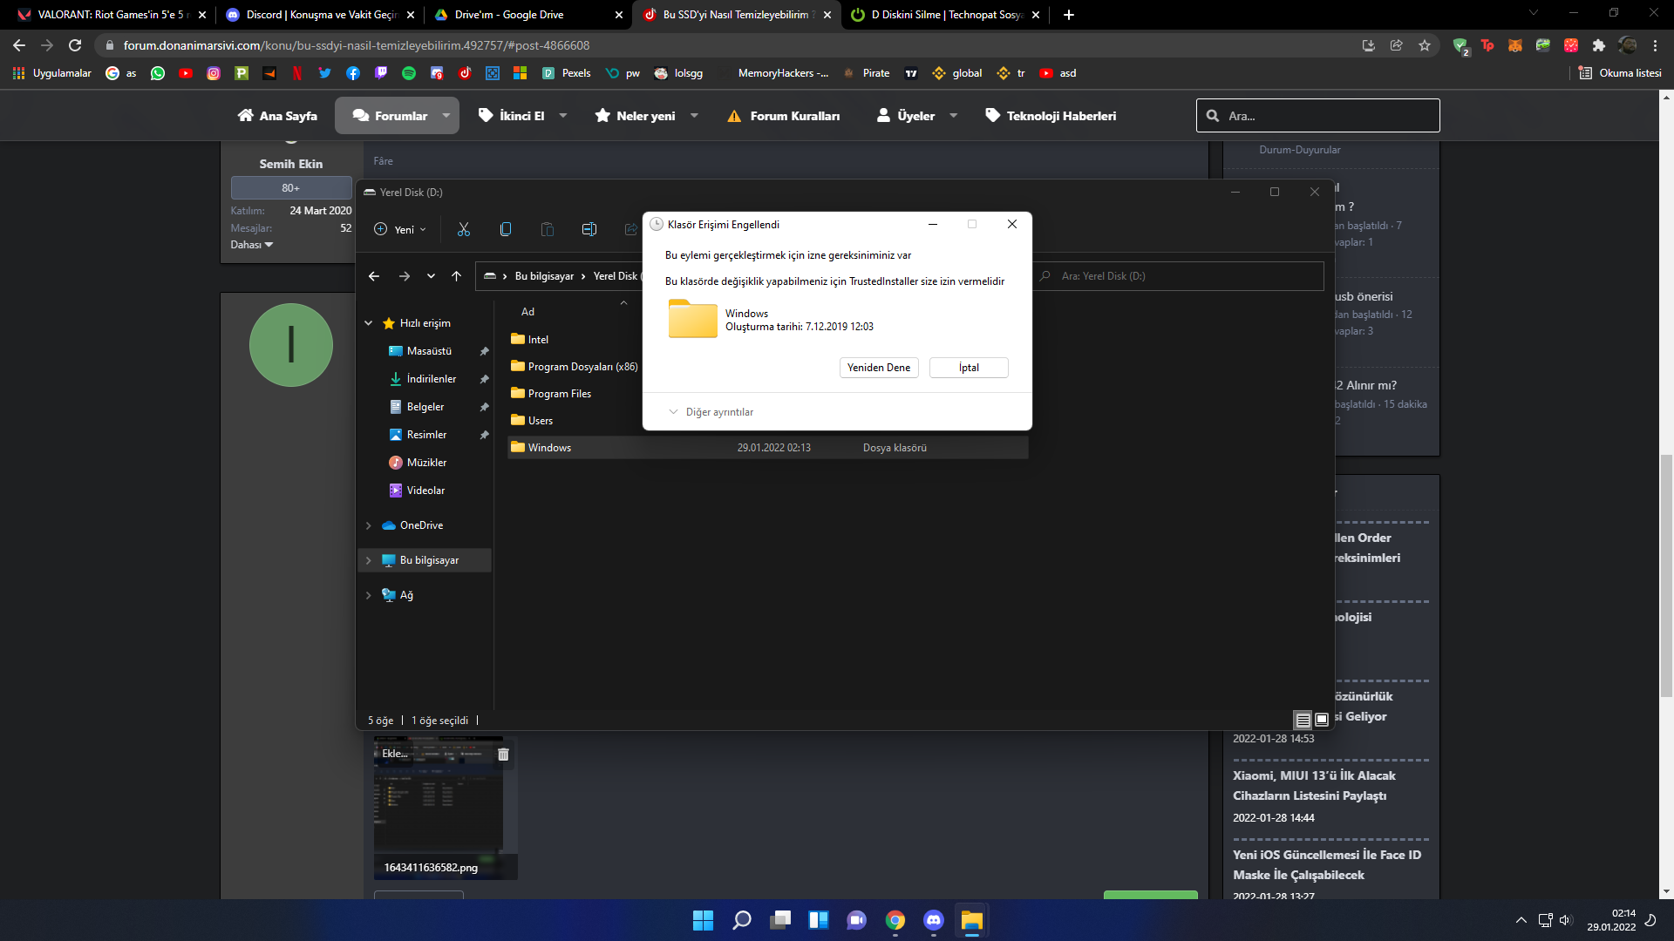Click the Rename icon in Explorer toolbar
Screen dimensions: 1674x941
589,229
